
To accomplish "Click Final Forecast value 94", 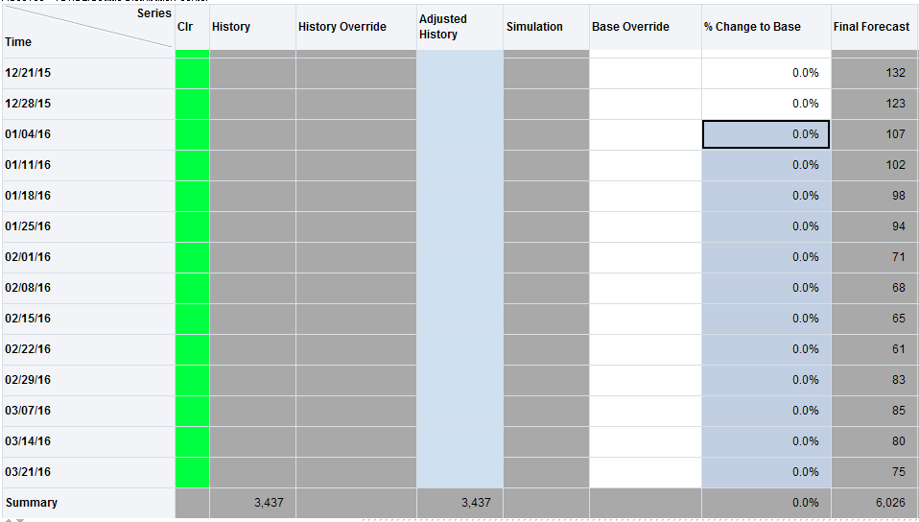I will coord(875,226).
